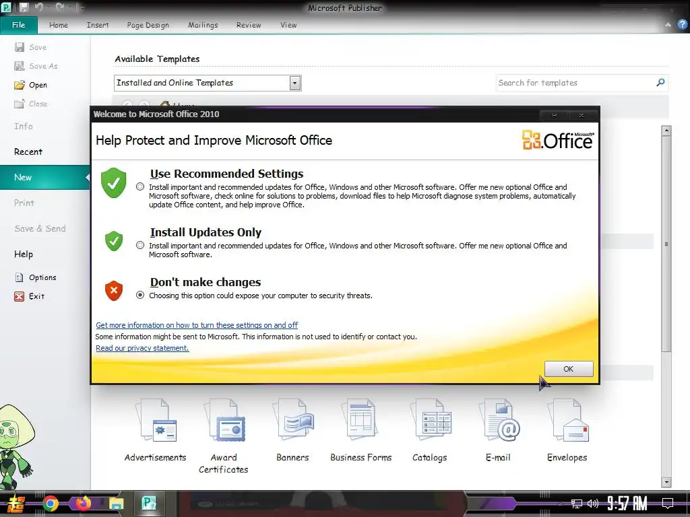Click Save in the backstage menu
Viewport: 690px width, 517px height.
pos(30,47)
